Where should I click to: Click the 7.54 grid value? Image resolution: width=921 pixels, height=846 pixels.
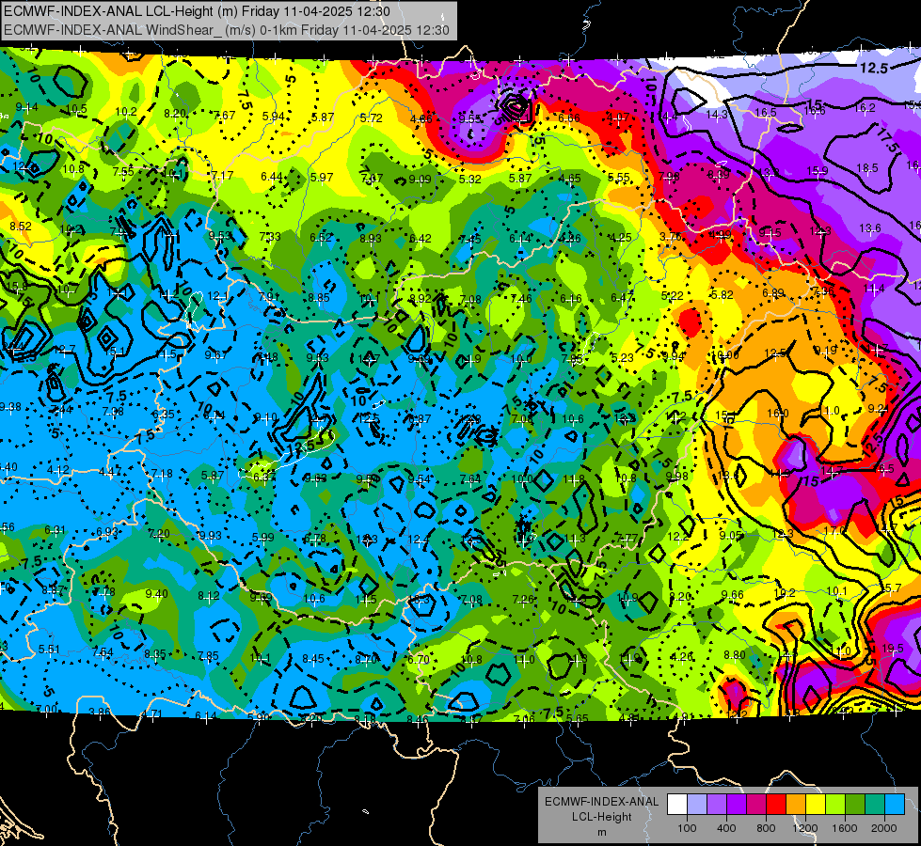(x=103, y=651)
